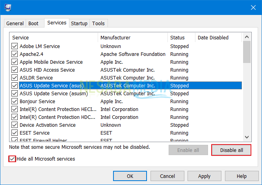Click the Unknown manufacturer of Device Activation Service

(x=111, y=125)
